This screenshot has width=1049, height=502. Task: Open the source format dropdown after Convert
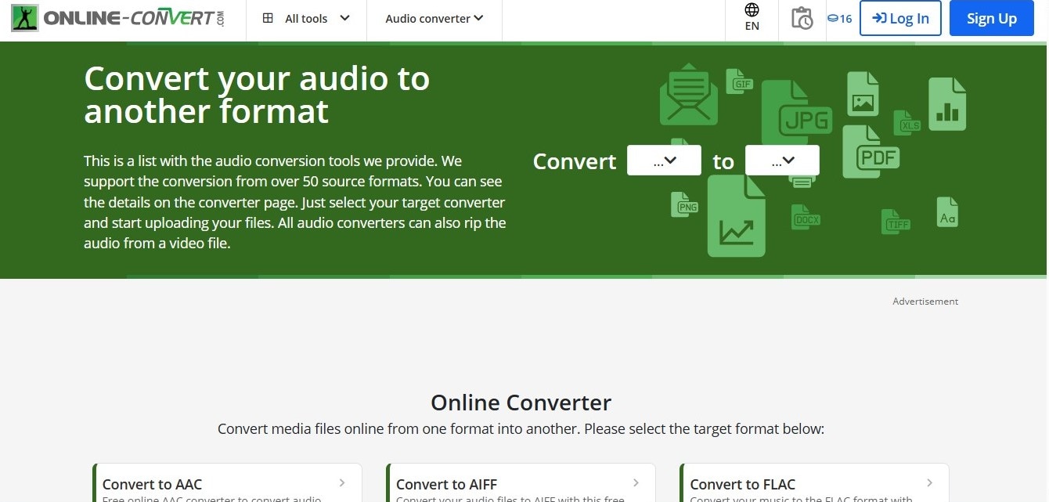(664, 161)
